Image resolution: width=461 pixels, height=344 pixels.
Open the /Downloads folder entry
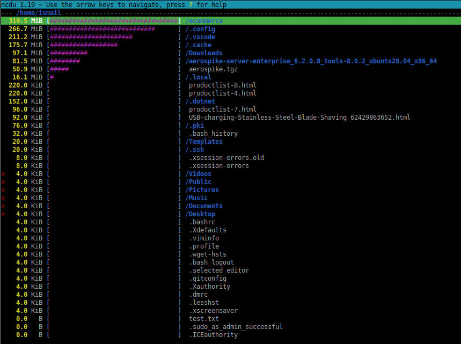pos(203,53)
